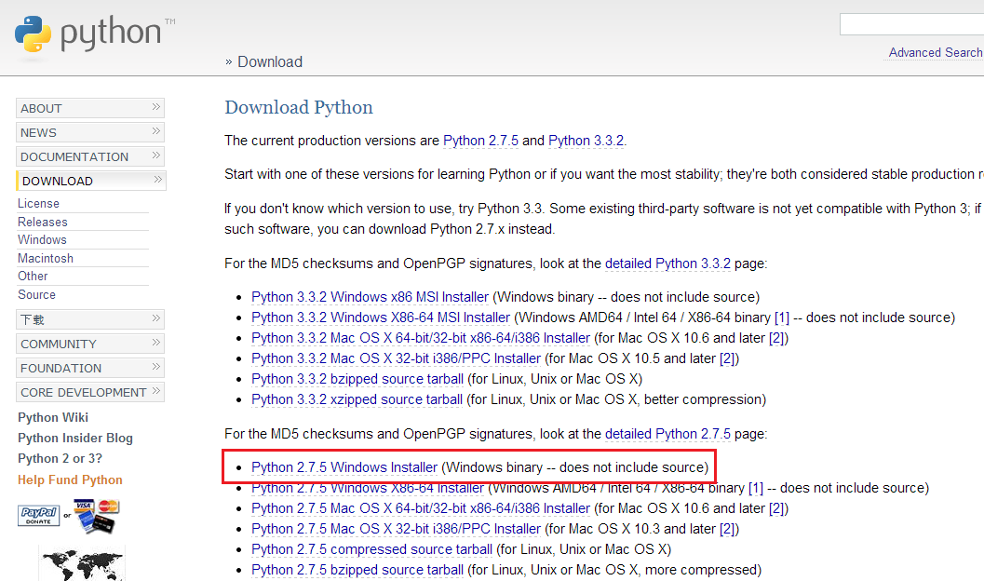Download Python 2.7.5 Mac 32-bit i386/PPC Installer
This screenshot has height=581, width=984.
pyautogui.click(x=396, y=530)
